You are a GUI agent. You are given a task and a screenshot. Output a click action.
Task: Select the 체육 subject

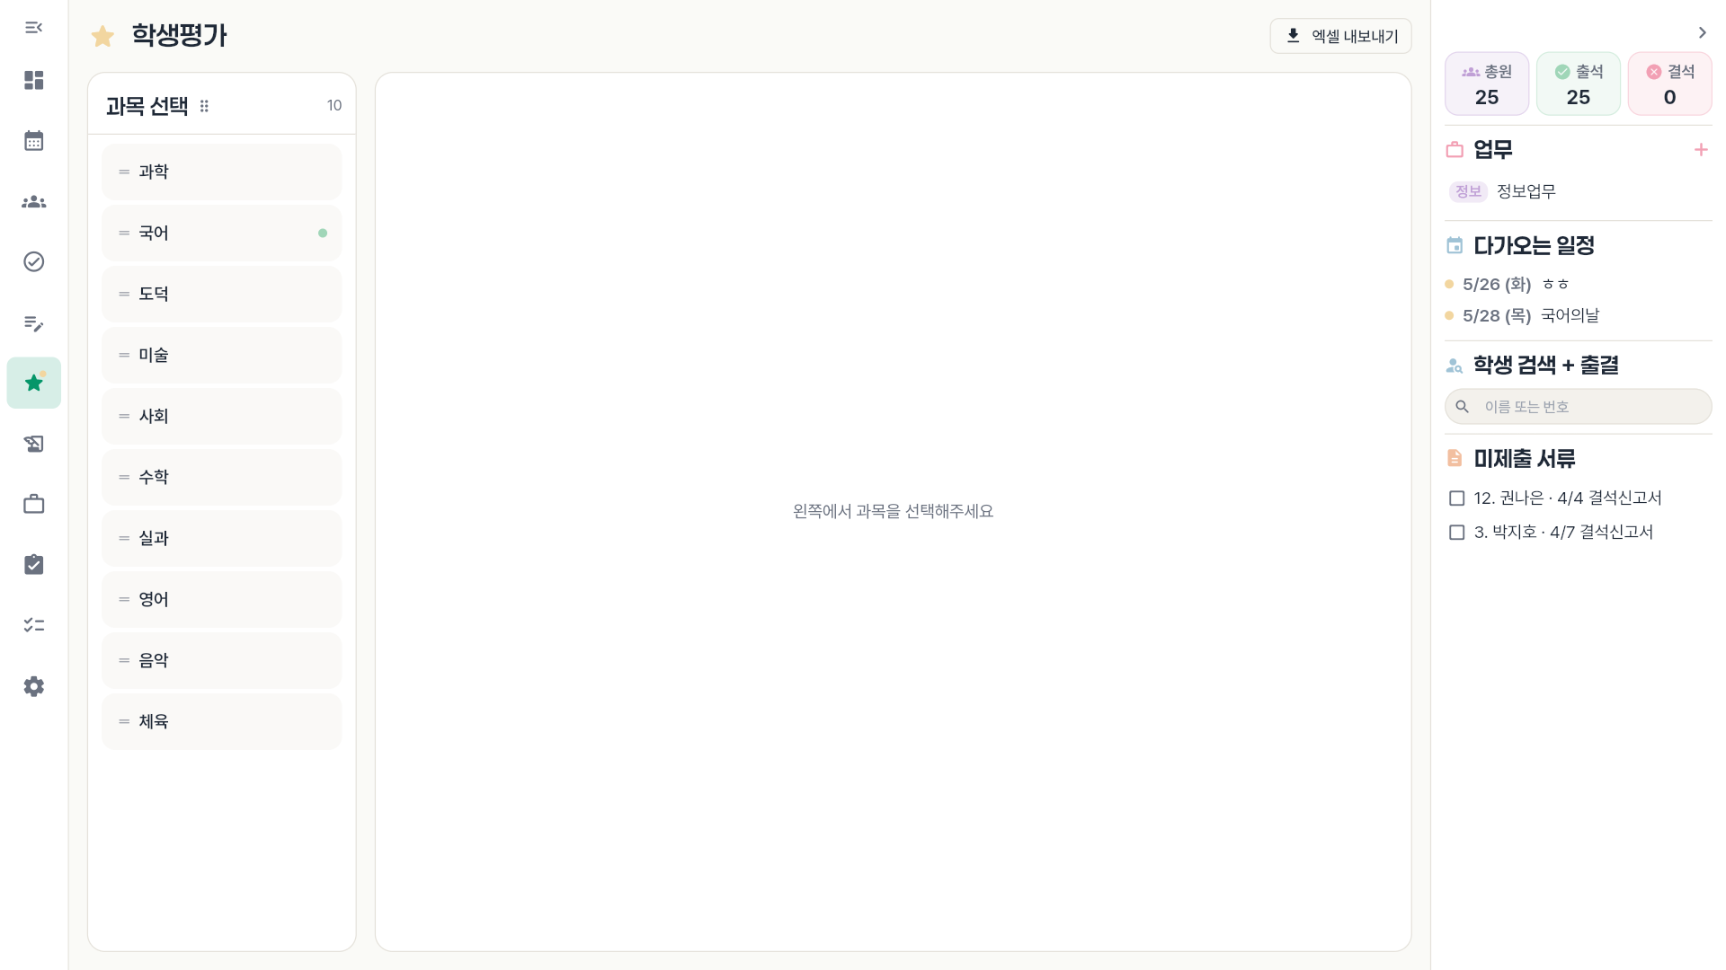pyautogui.click(x=221, y=721)
